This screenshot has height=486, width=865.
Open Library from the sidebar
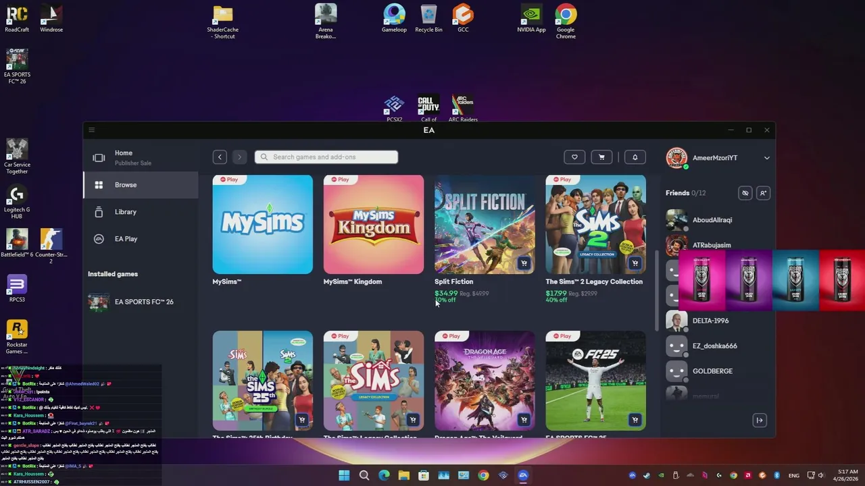(141, 212)
